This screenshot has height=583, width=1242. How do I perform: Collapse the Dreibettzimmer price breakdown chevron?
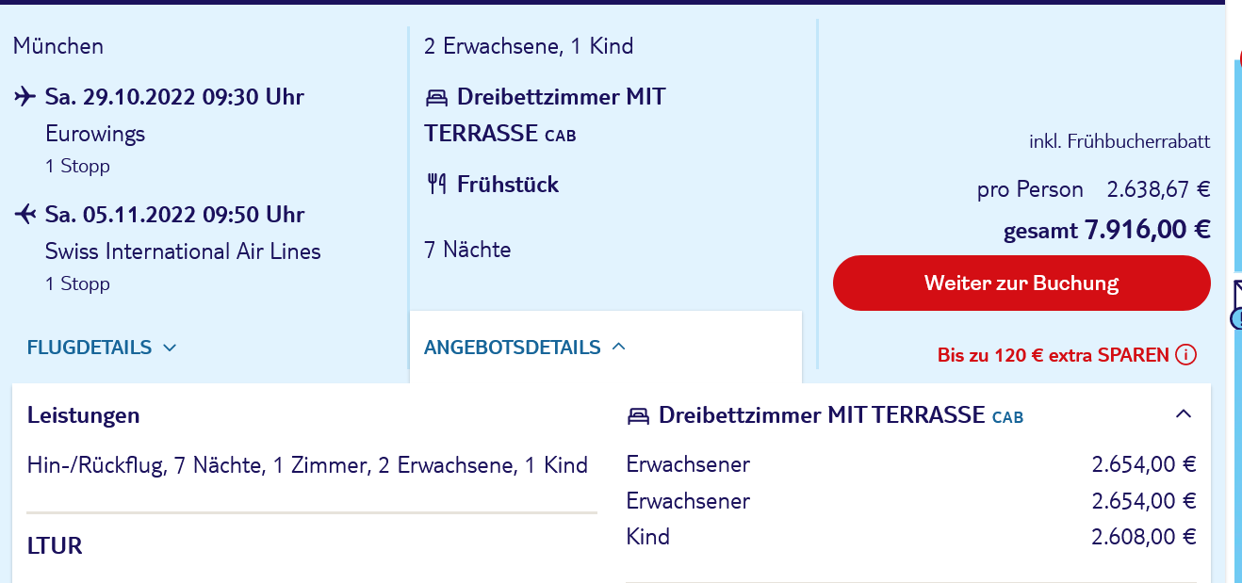(1185, 413)
